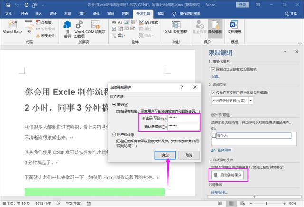
Task: Toggle 仅允许在文档中进行此类型的编辑 checkbox
Action: coord(213,93)
